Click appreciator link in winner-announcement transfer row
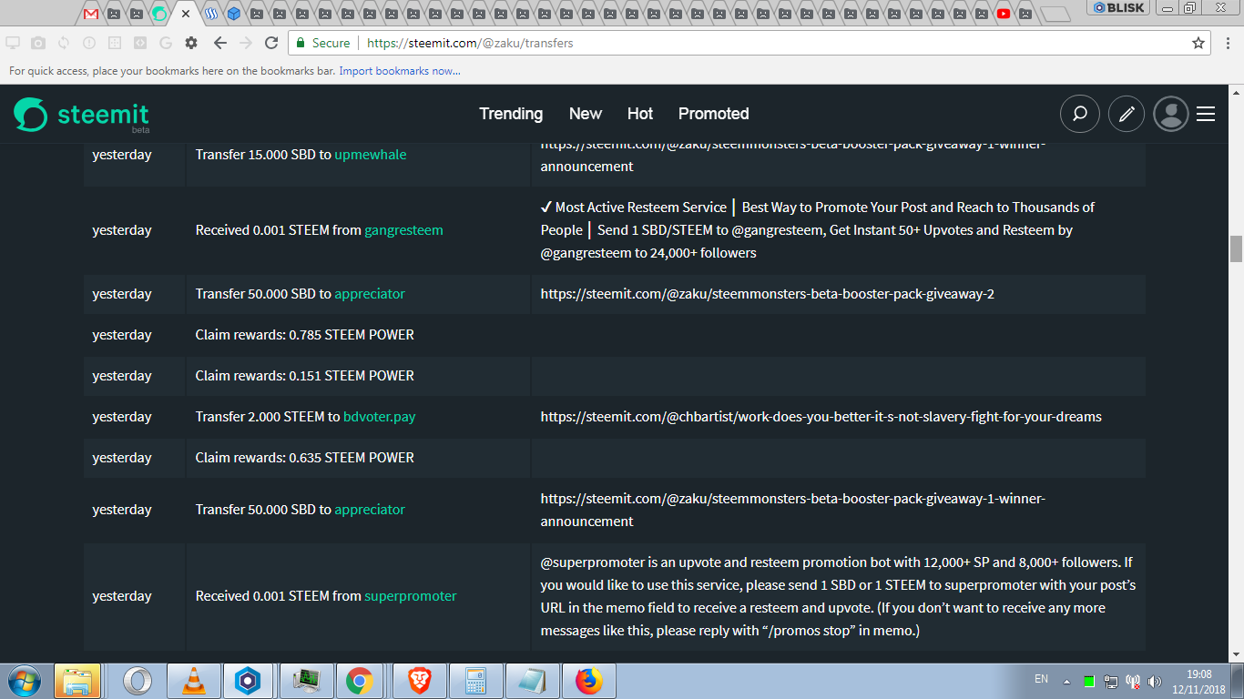Screen dimensions: 1244x699 (370, 510)
